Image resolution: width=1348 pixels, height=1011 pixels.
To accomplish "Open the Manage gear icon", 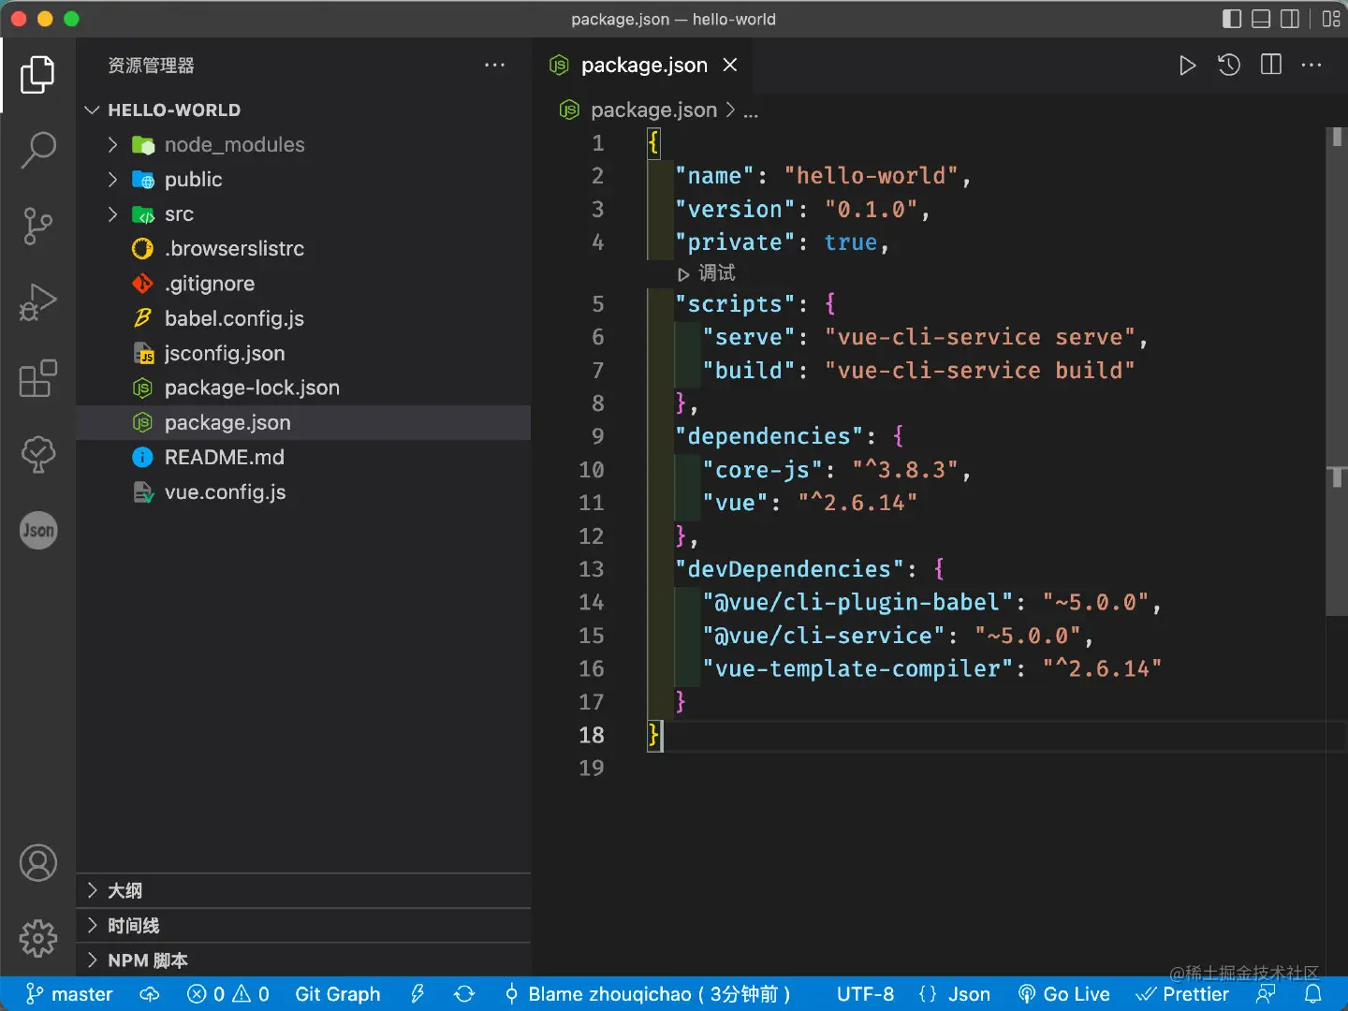I will (x=37, y=938).
